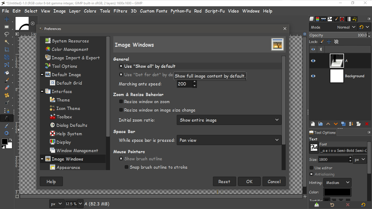Viewport: 372px width, 209px height.
Task: Open the Paths dock tab
Action: coord(324,19)
